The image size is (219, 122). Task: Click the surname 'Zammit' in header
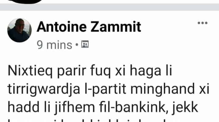116,27
